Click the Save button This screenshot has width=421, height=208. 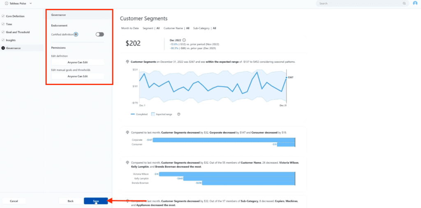point(96,201)
